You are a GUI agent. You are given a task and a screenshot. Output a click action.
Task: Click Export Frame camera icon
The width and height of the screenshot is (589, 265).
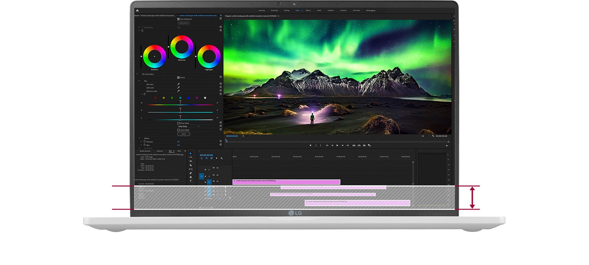tap(364, 145)
